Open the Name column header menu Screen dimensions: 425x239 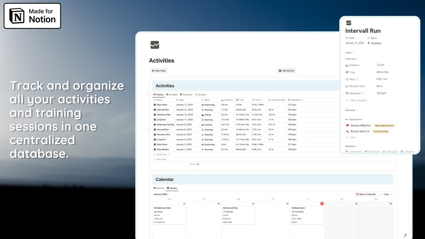tap(164, 100)
